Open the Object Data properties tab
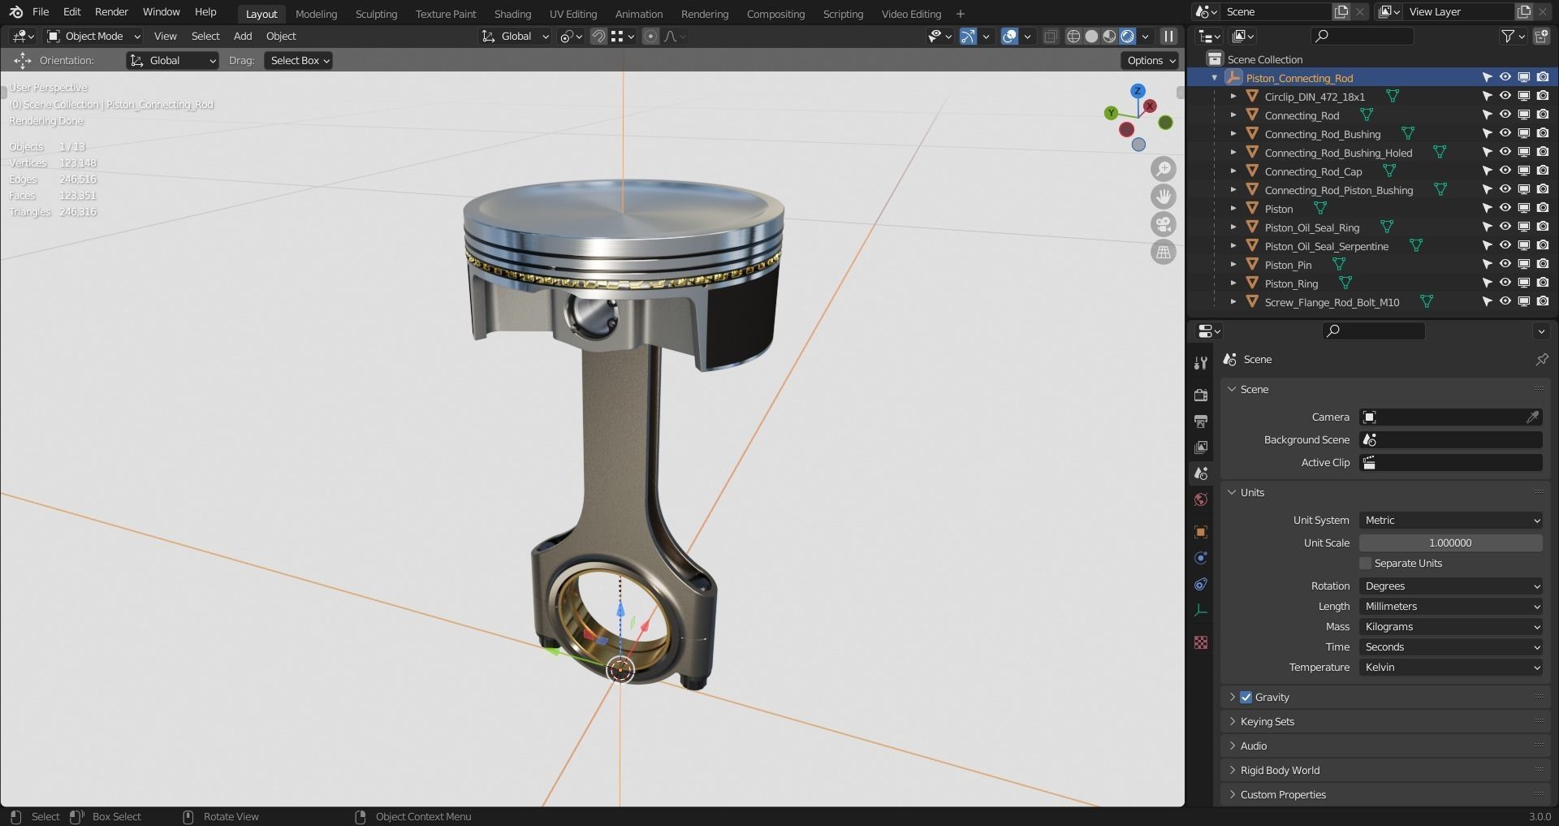Viewport: 1559px width, 826px height. click(1201, 610)
